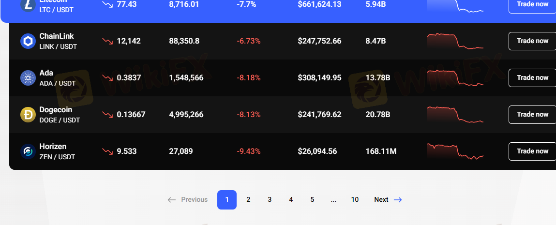Open the ChainLink price sparkline chart
This screenshot has width=556, height=225.
(455, 41)
